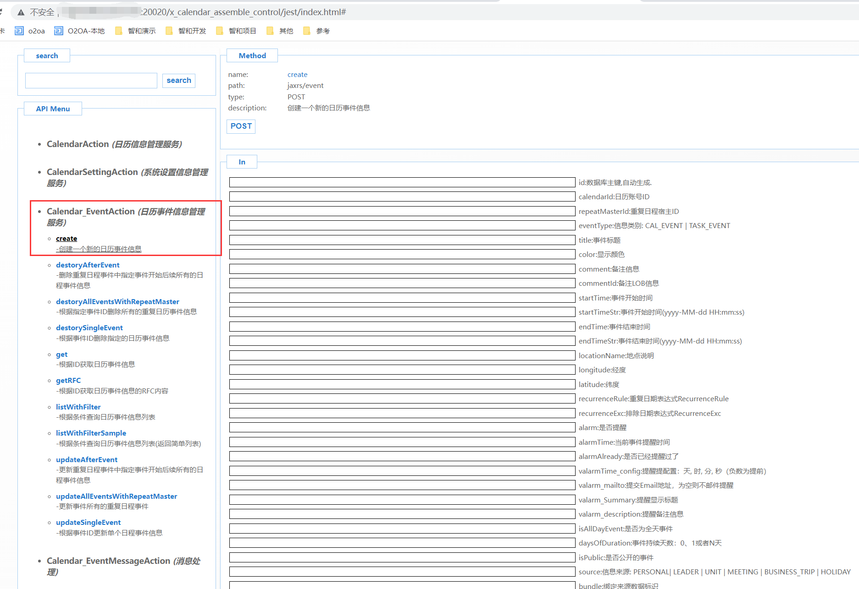Open the updateSingleEvent API link
The height and width of the screenshot is (589, 859).
pos(88,523)
